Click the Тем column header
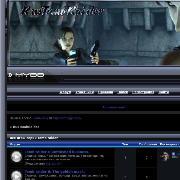Viewport: 180px width, 180px height. click(125, 144)
